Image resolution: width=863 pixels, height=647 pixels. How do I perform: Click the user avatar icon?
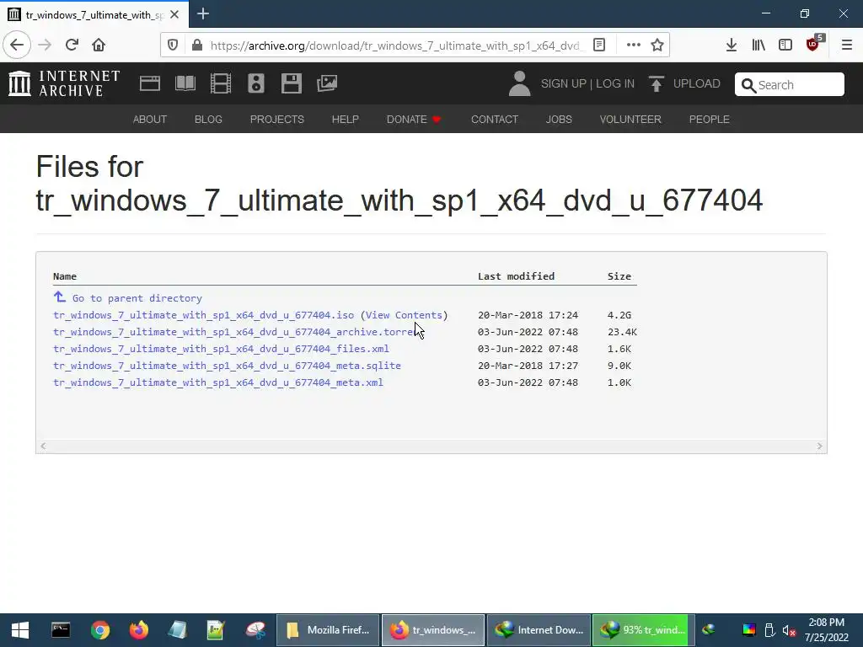[x=519, y=83]
